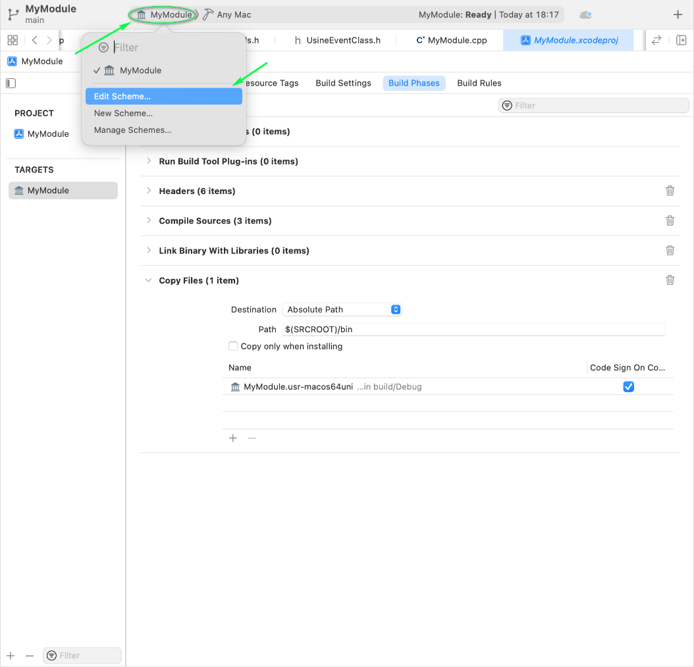Choose New Scheme... menu entry
This screenshot has width=694, height=667.
pyautogui.click(x=164, y=113)
